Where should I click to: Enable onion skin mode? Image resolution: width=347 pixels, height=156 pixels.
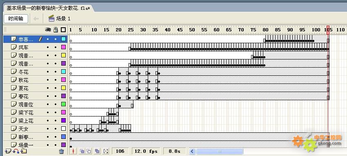(82, 151)
